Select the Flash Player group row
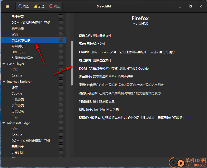The height and width of the screenshot is (168, 207). [x=34, y=64]
